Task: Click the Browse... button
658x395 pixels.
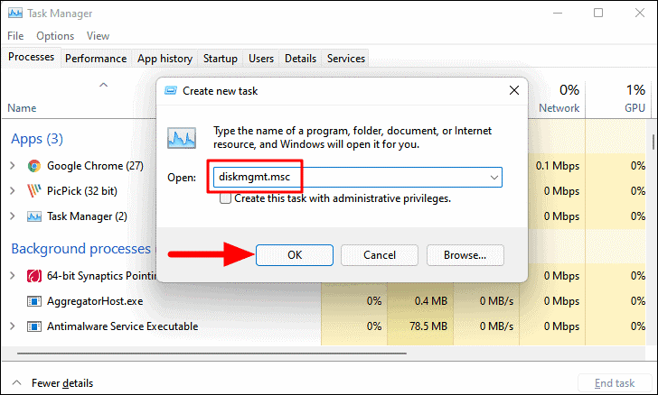Action: click(x=464, y=255)
